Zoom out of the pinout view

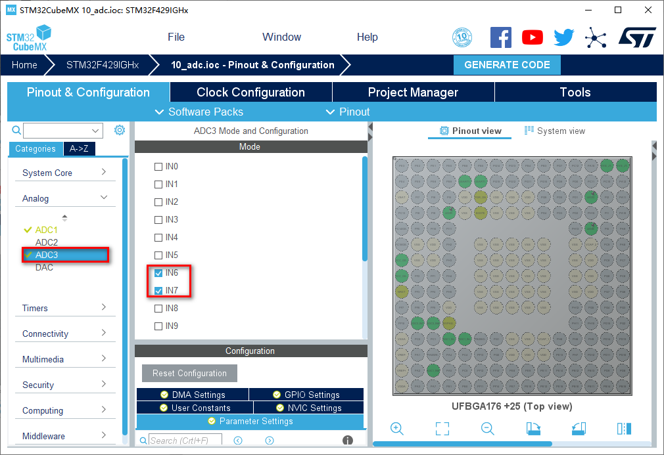487,429
